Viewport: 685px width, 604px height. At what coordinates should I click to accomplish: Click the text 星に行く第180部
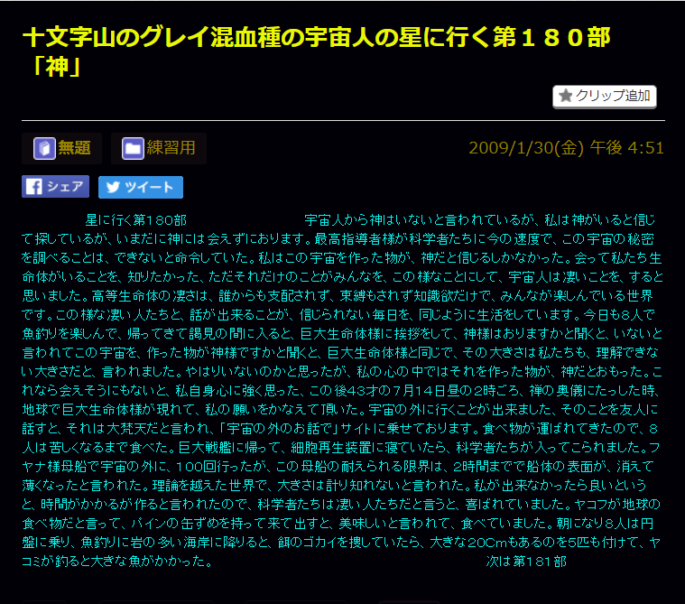[x=136, y=219]
